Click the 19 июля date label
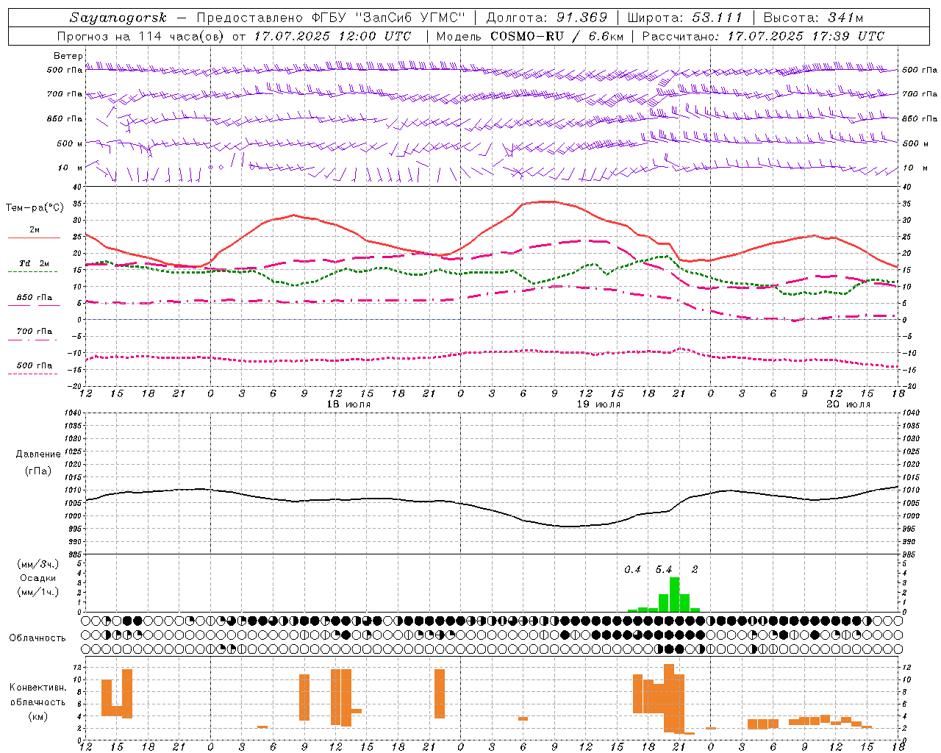 pos(598,404)
